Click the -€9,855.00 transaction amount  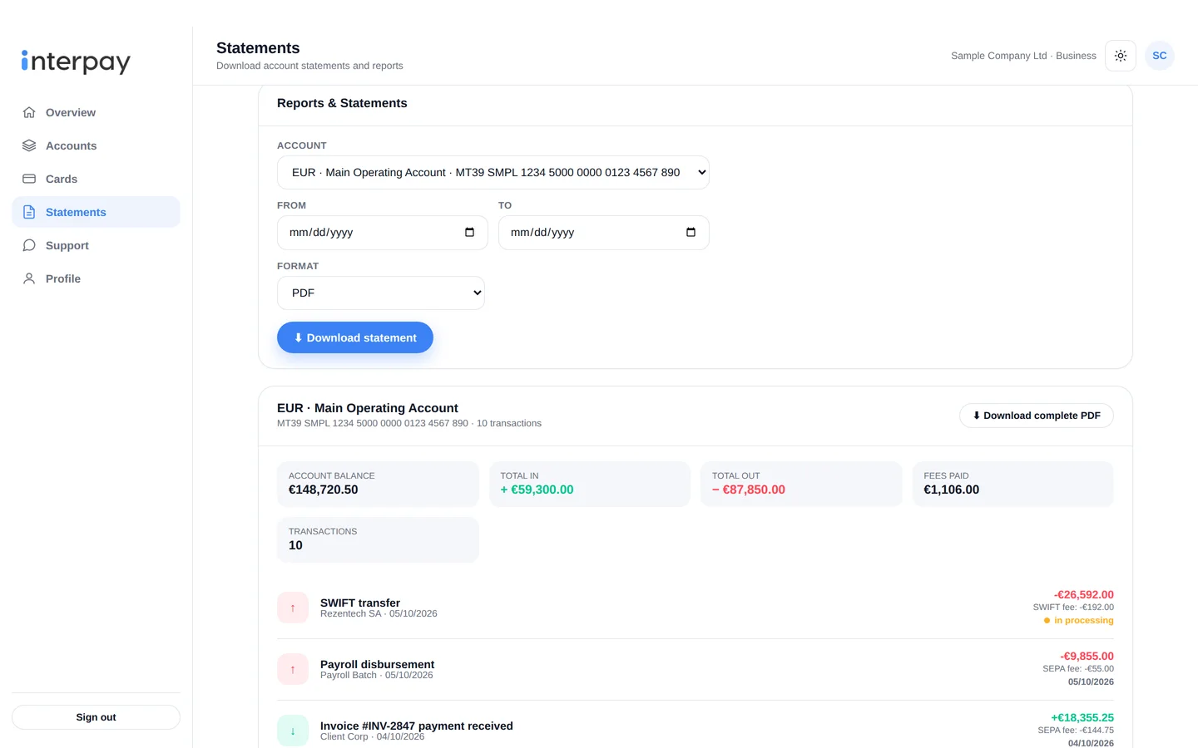(1087, 656)
